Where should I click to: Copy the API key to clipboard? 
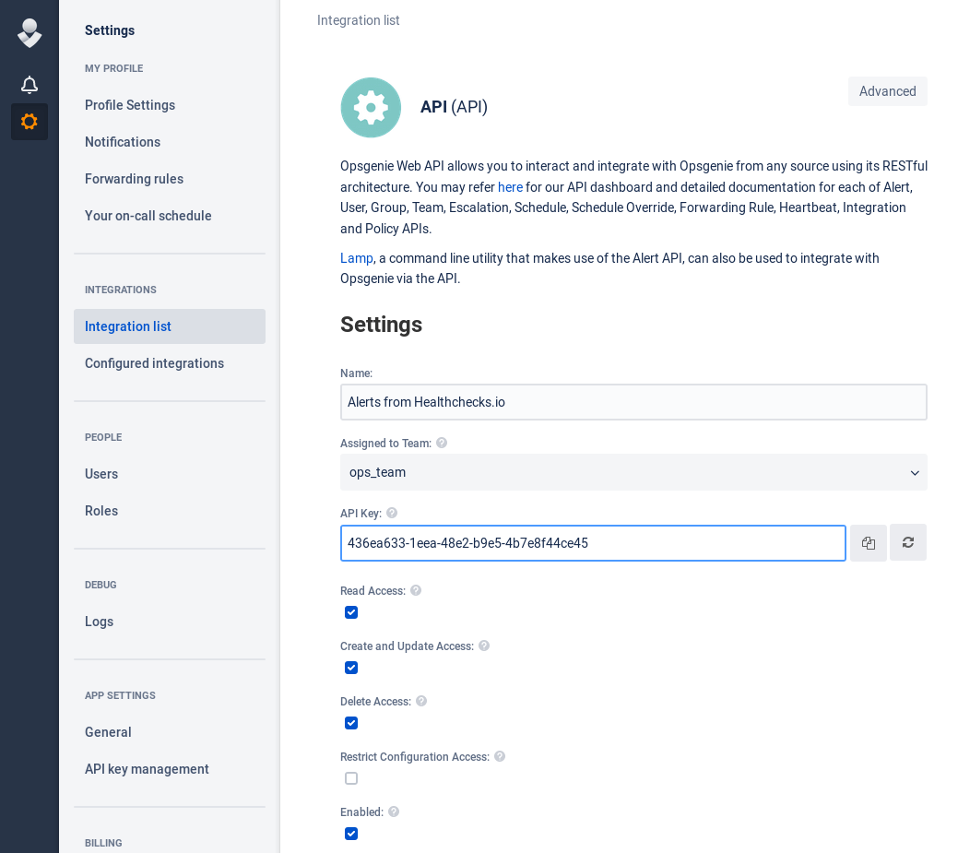tap(869, 543)
